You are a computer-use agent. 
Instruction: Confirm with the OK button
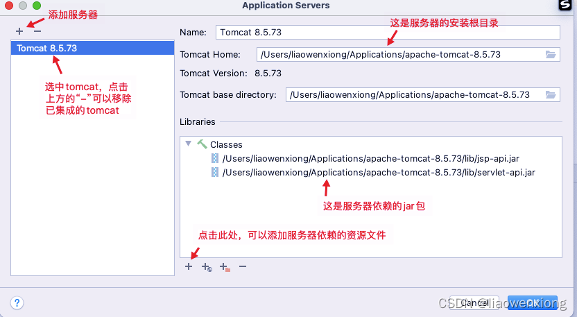point(533,302)
